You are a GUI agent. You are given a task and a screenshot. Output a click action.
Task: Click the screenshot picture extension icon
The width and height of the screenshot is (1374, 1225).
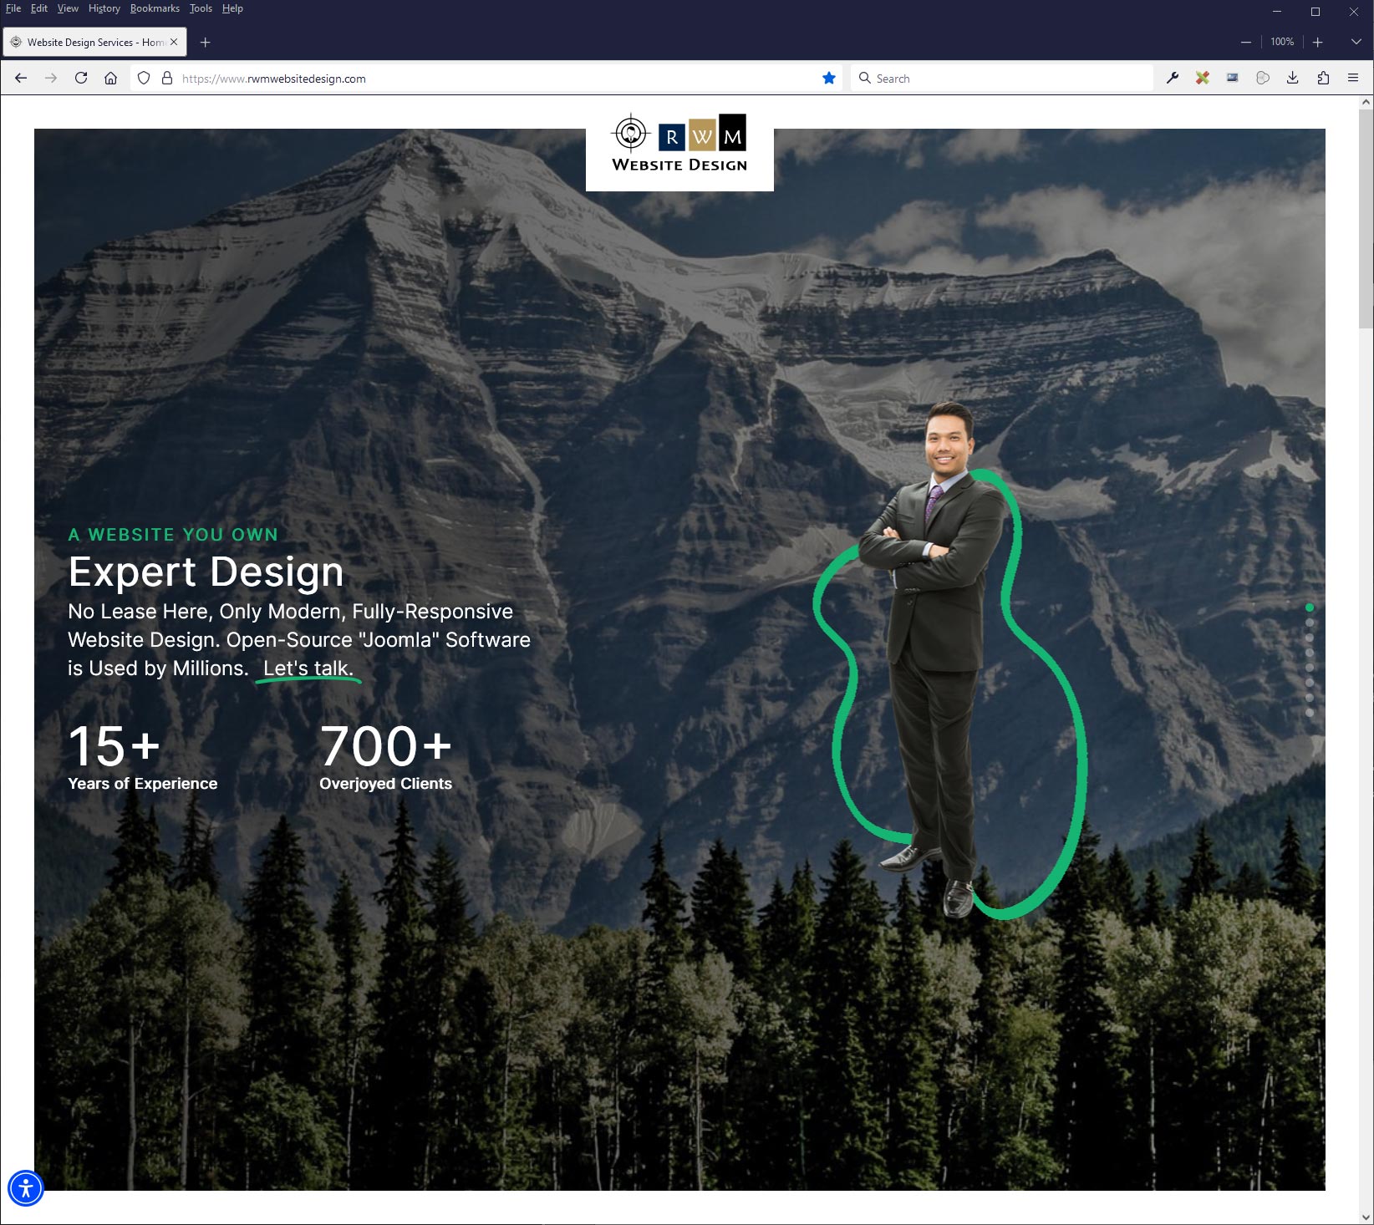pyautogui.click(x=1233, y=78)
